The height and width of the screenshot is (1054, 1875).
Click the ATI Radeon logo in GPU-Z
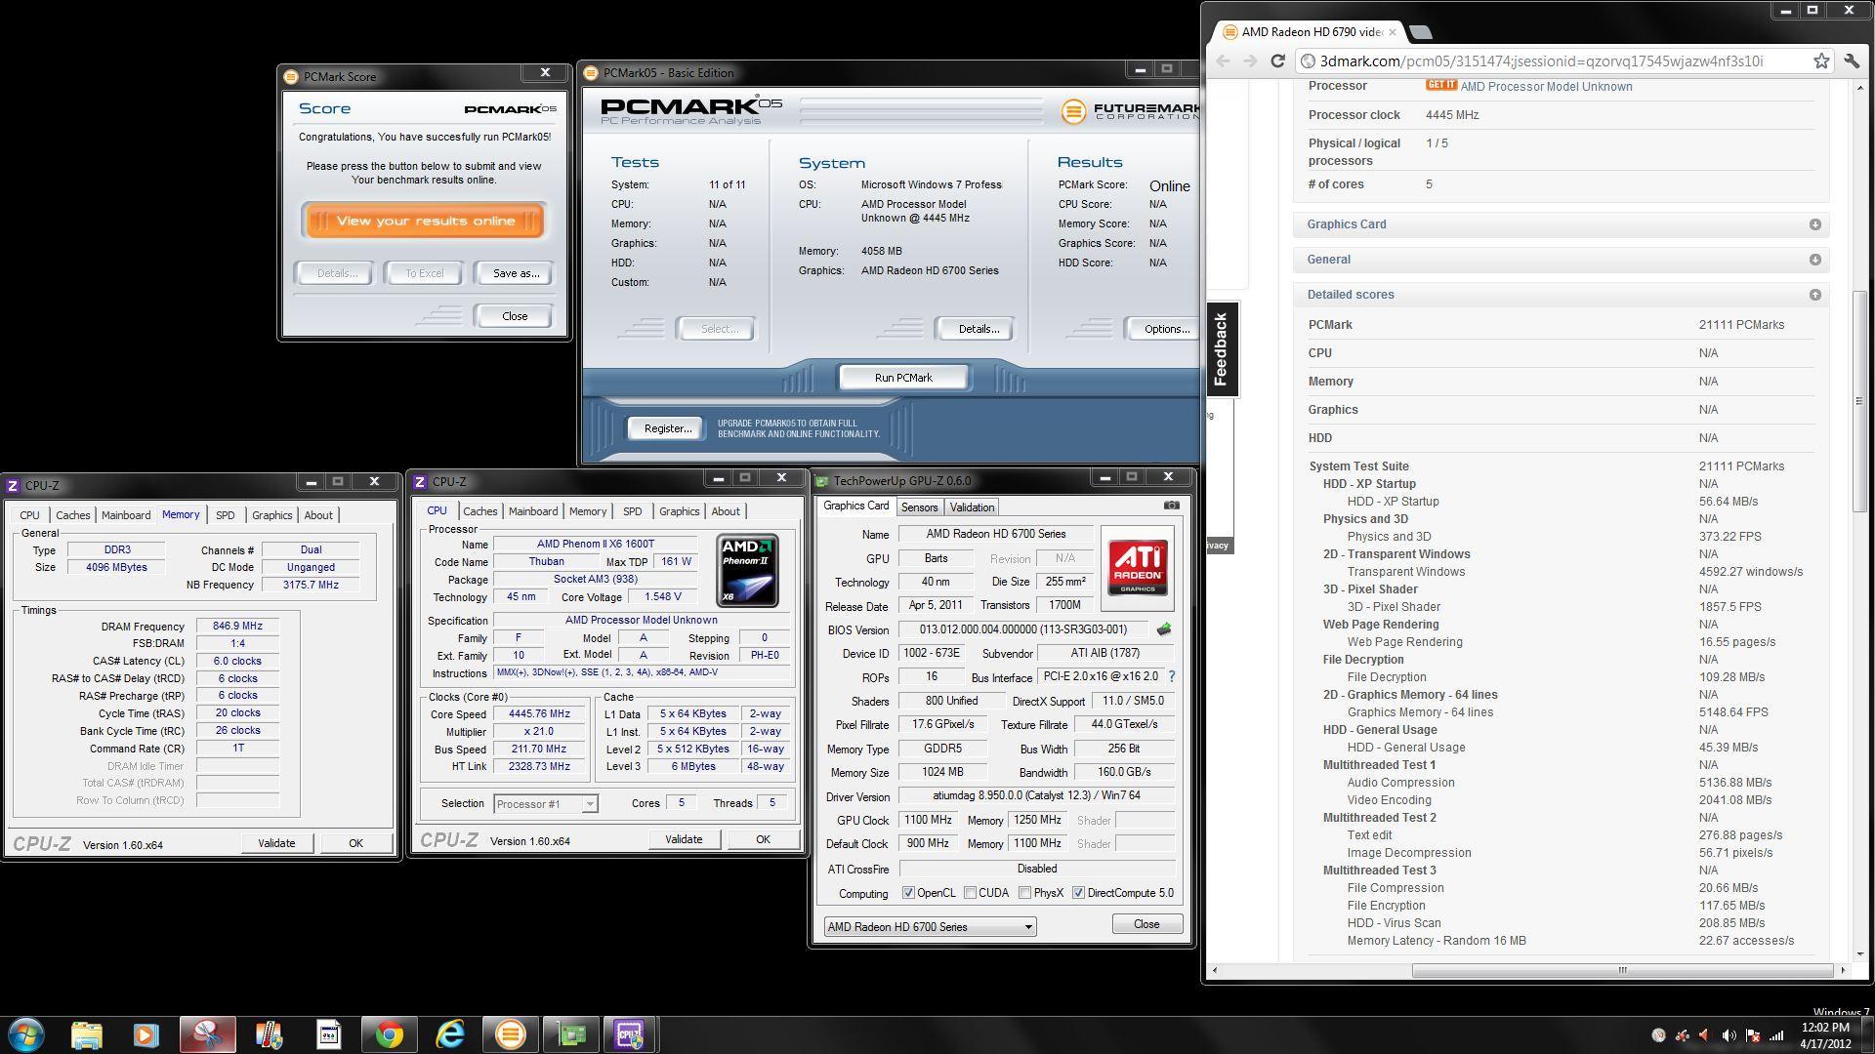[1137, 568]
